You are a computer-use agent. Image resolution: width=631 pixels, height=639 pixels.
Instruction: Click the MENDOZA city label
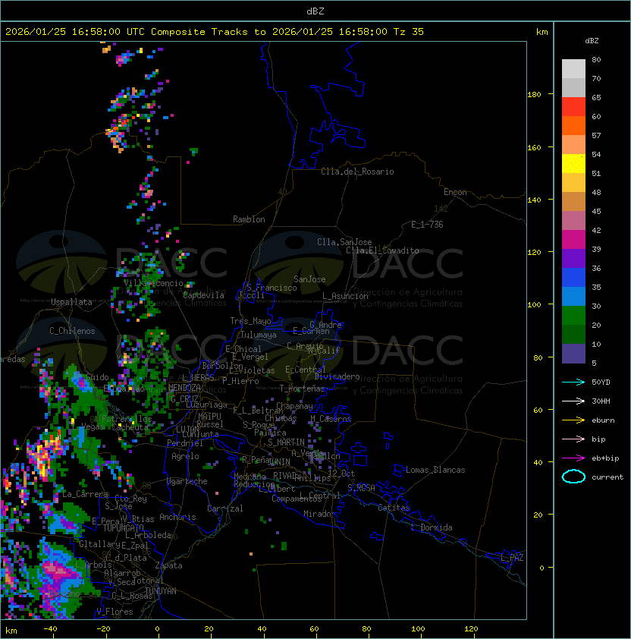click(x=184, y=388)
